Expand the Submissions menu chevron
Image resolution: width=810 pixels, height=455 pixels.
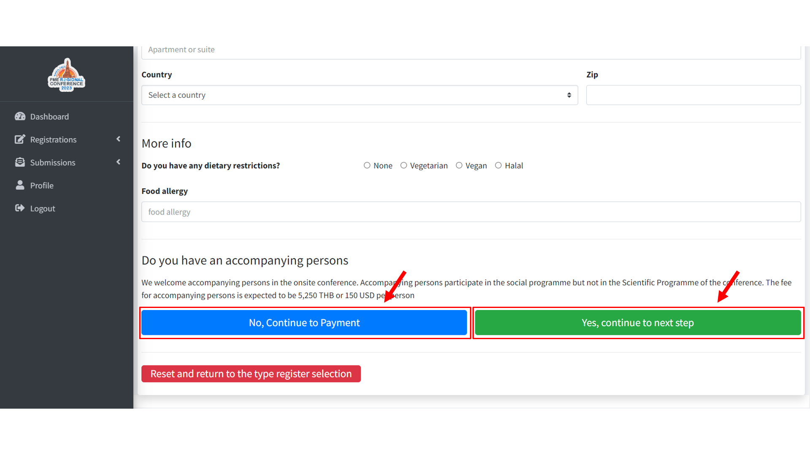click(119, 162)
